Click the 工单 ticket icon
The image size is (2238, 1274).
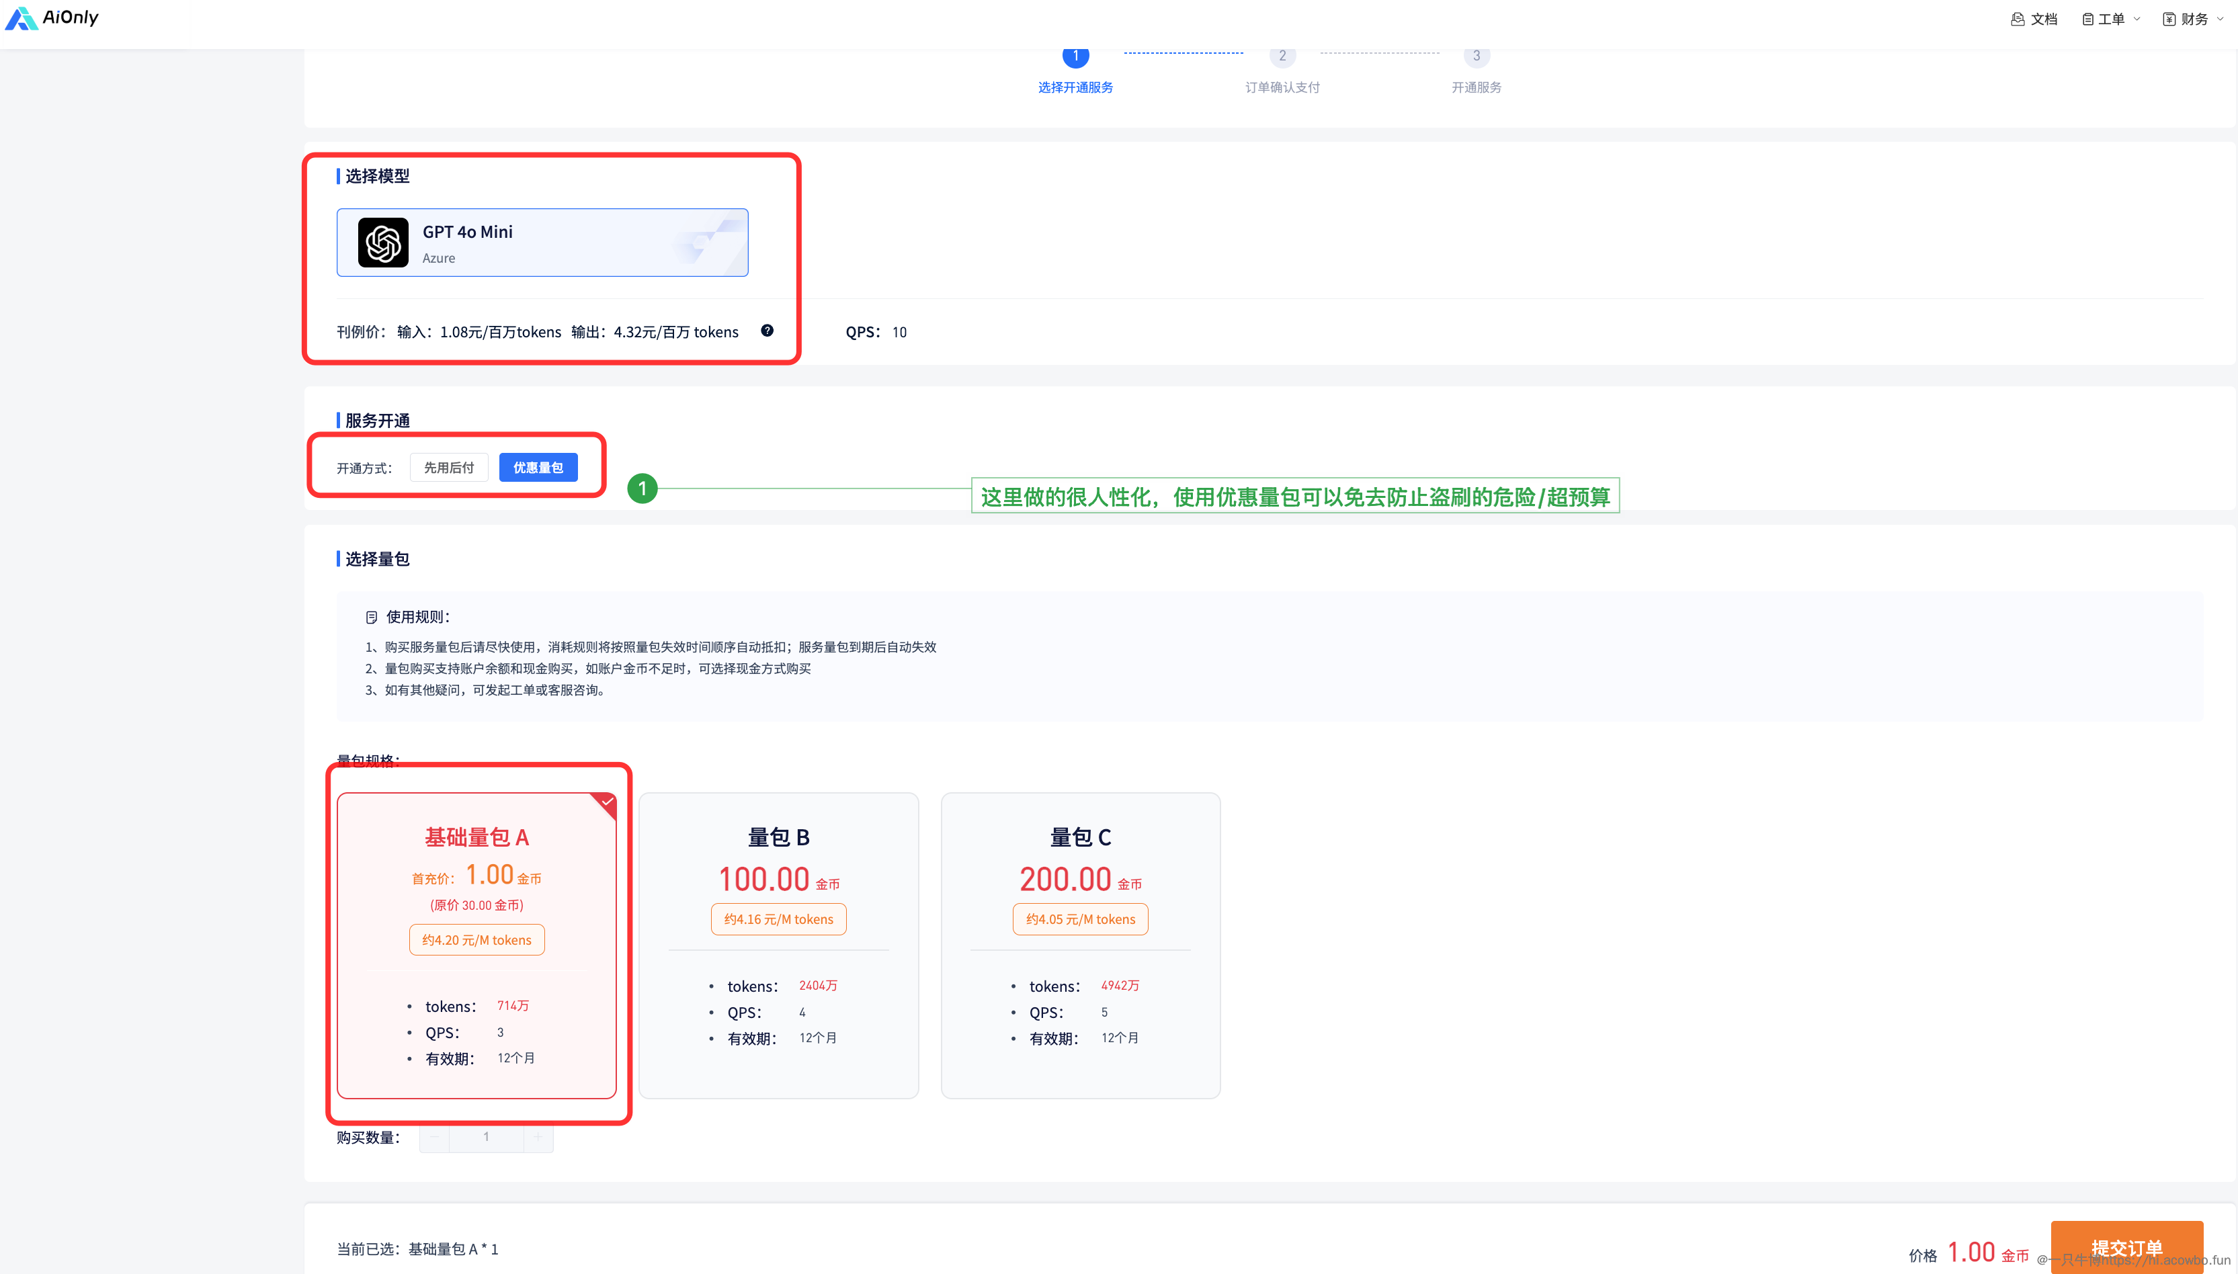coord(2087,18)
